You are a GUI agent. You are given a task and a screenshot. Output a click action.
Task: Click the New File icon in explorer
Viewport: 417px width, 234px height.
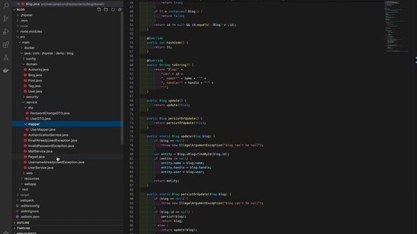point(99,10)
